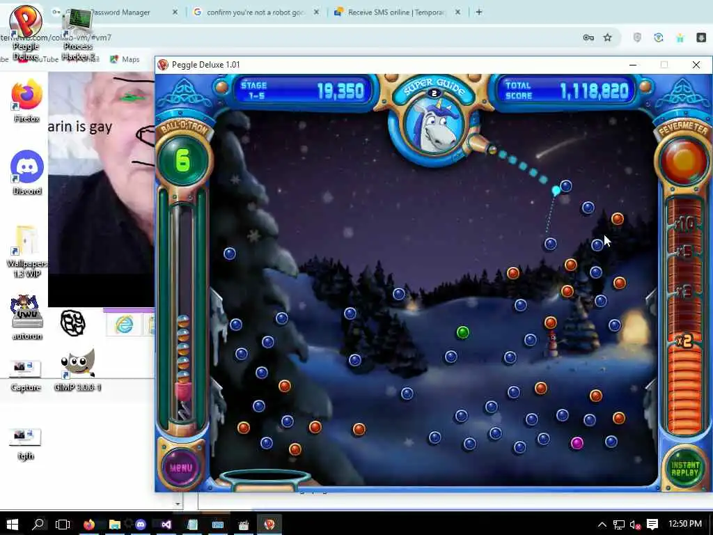Open a new browser tab

click(x=479, y=13)
